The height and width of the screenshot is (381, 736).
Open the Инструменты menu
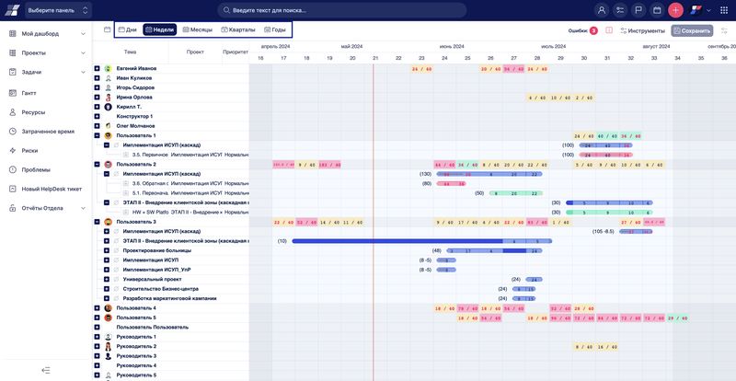coord(643,30)
